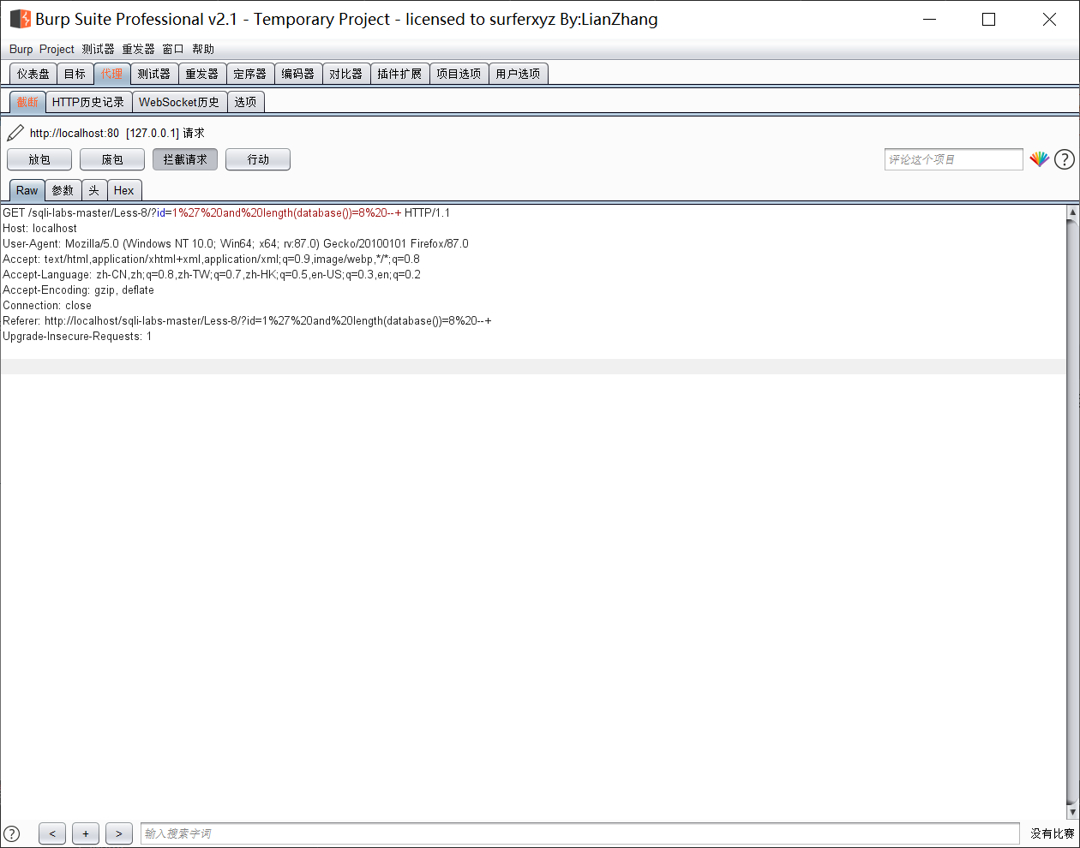
Task: Switch to the 定序器 tab
Action: [x=250, y=74]
